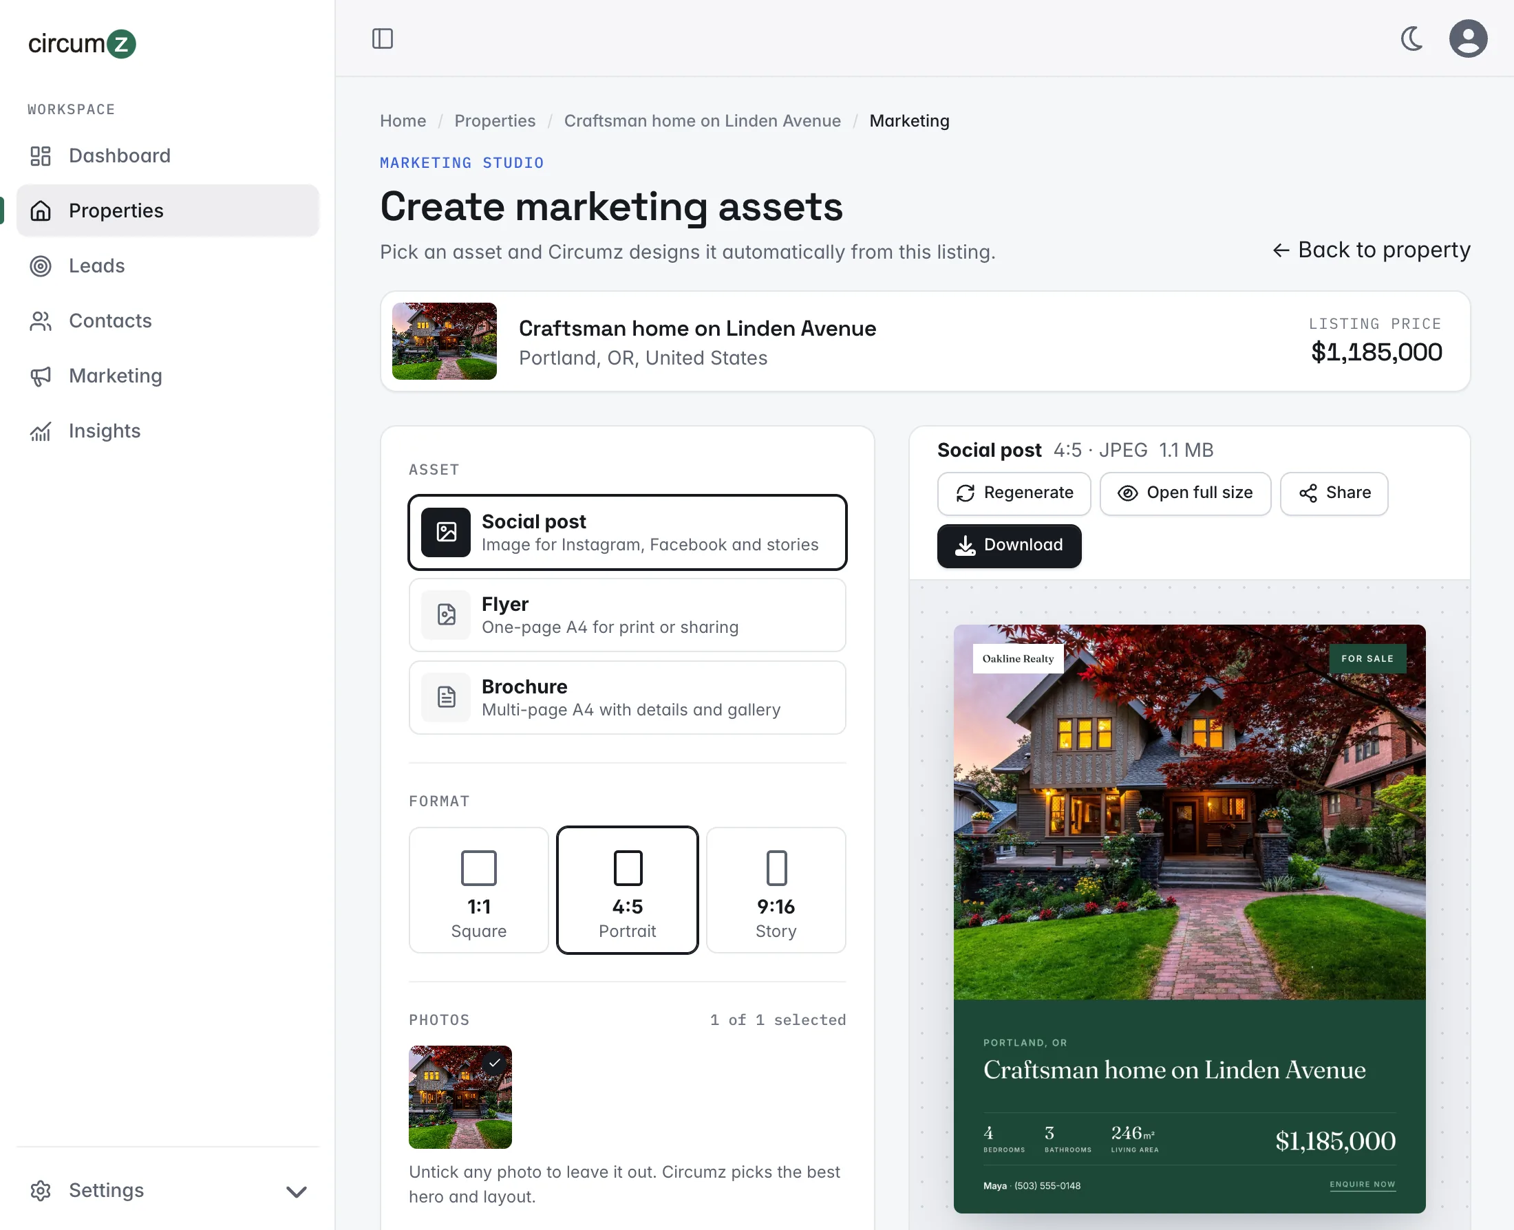Image resolution: width=1514 pixels, height=1230 pixels.
Task: Select the 4:5 Portrait format
Action: 628,891
